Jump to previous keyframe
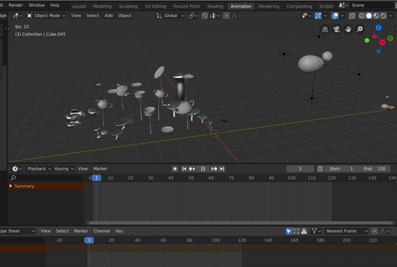 192,169
